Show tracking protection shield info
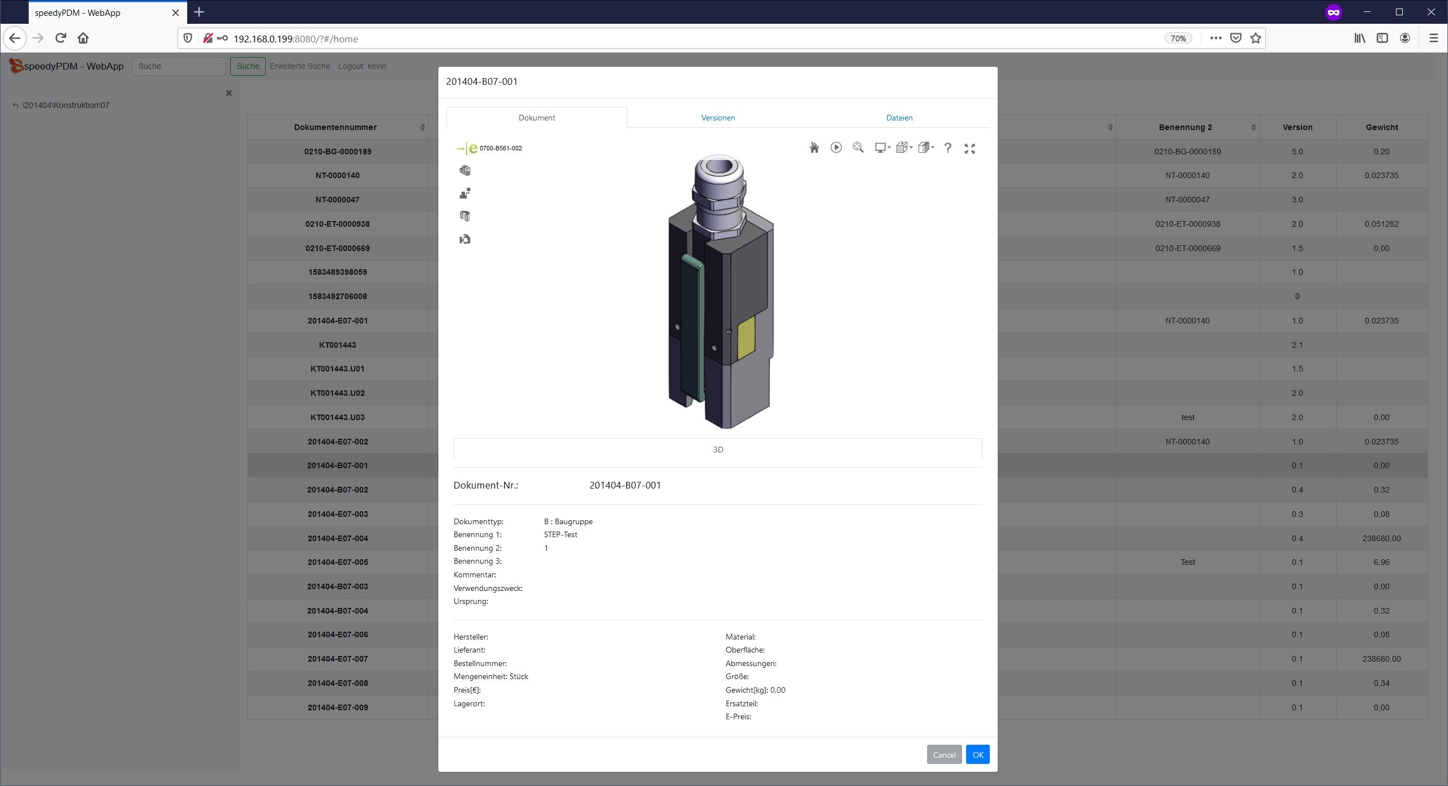1448x786 pixels. pyautogui.click(x=188, y=38)
